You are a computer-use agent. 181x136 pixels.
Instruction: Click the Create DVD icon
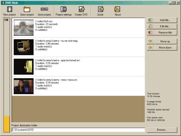click(x=82, y=9)
